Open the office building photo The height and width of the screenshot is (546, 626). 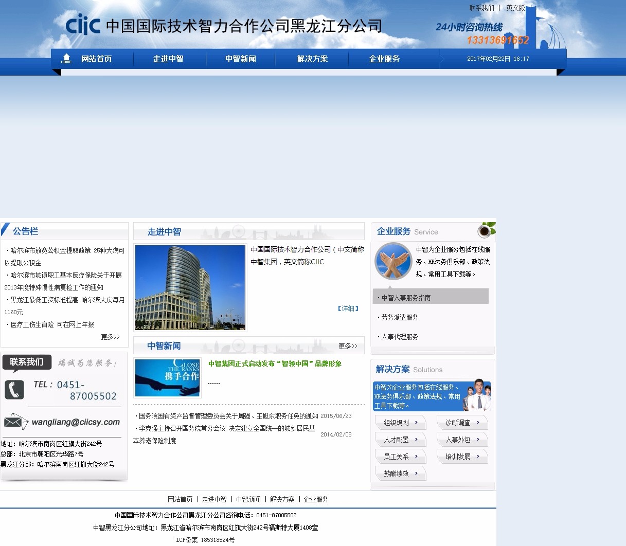pos(190,287)
